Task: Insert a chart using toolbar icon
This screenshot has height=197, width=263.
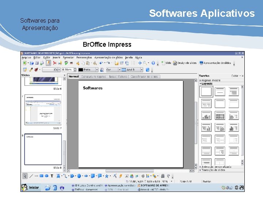Action: pos(117,63)
